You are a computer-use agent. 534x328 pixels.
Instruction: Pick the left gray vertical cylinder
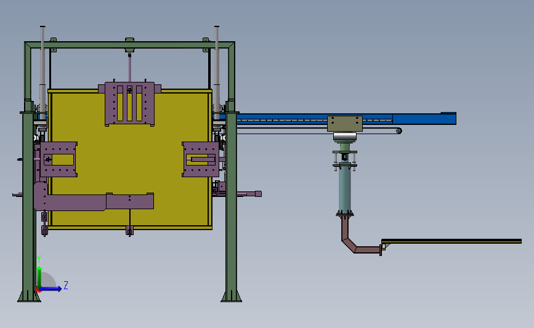[42, 71]
